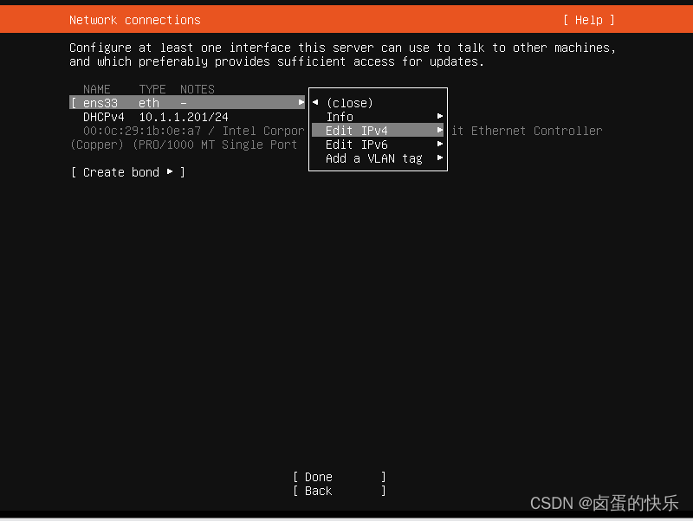The image size is (693, 521).
Task: Click the left arrow beside (close)
Action: (x=315, y=102)
